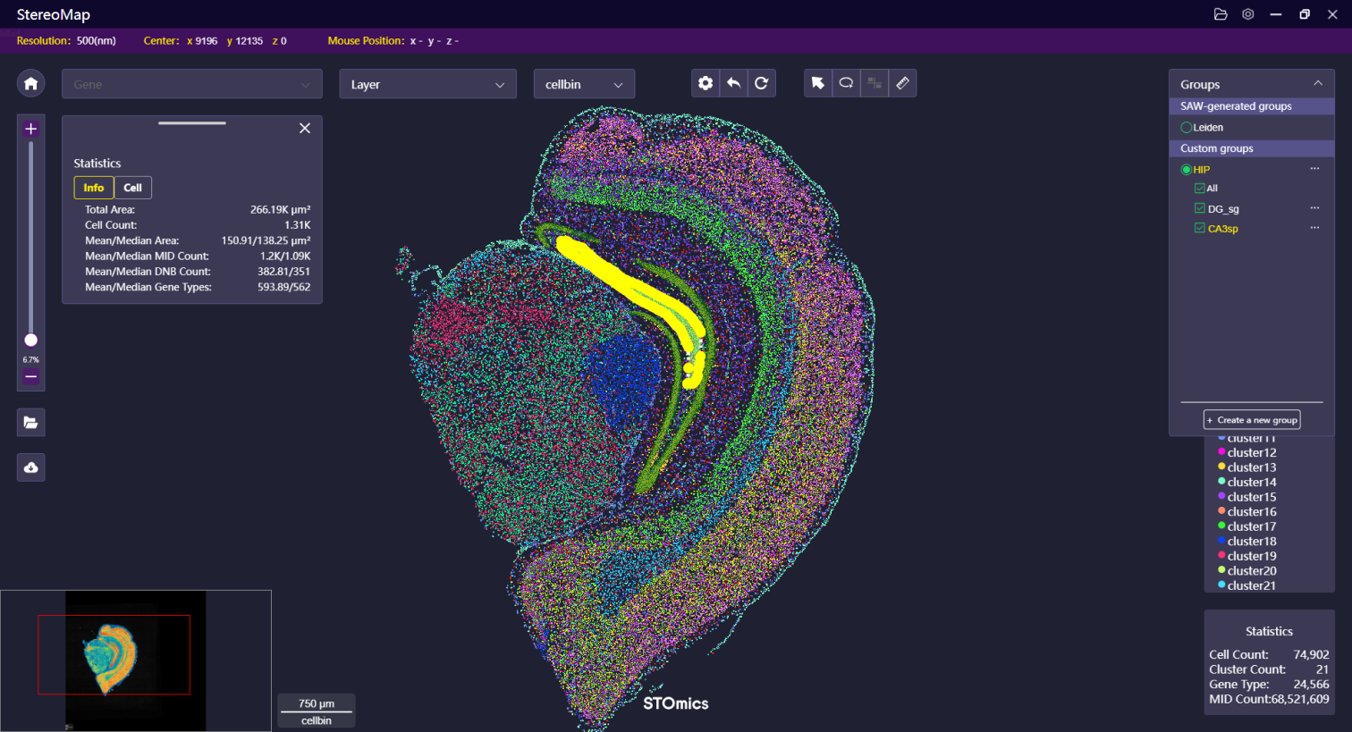
Task: Switch to the Info statistics tab
Action: coord(94,188)
